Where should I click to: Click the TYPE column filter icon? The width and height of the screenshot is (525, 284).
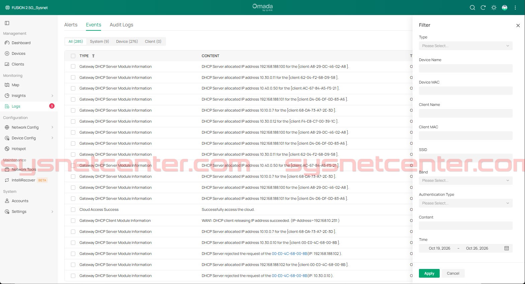pyautogui.click(x=93, y=56)
